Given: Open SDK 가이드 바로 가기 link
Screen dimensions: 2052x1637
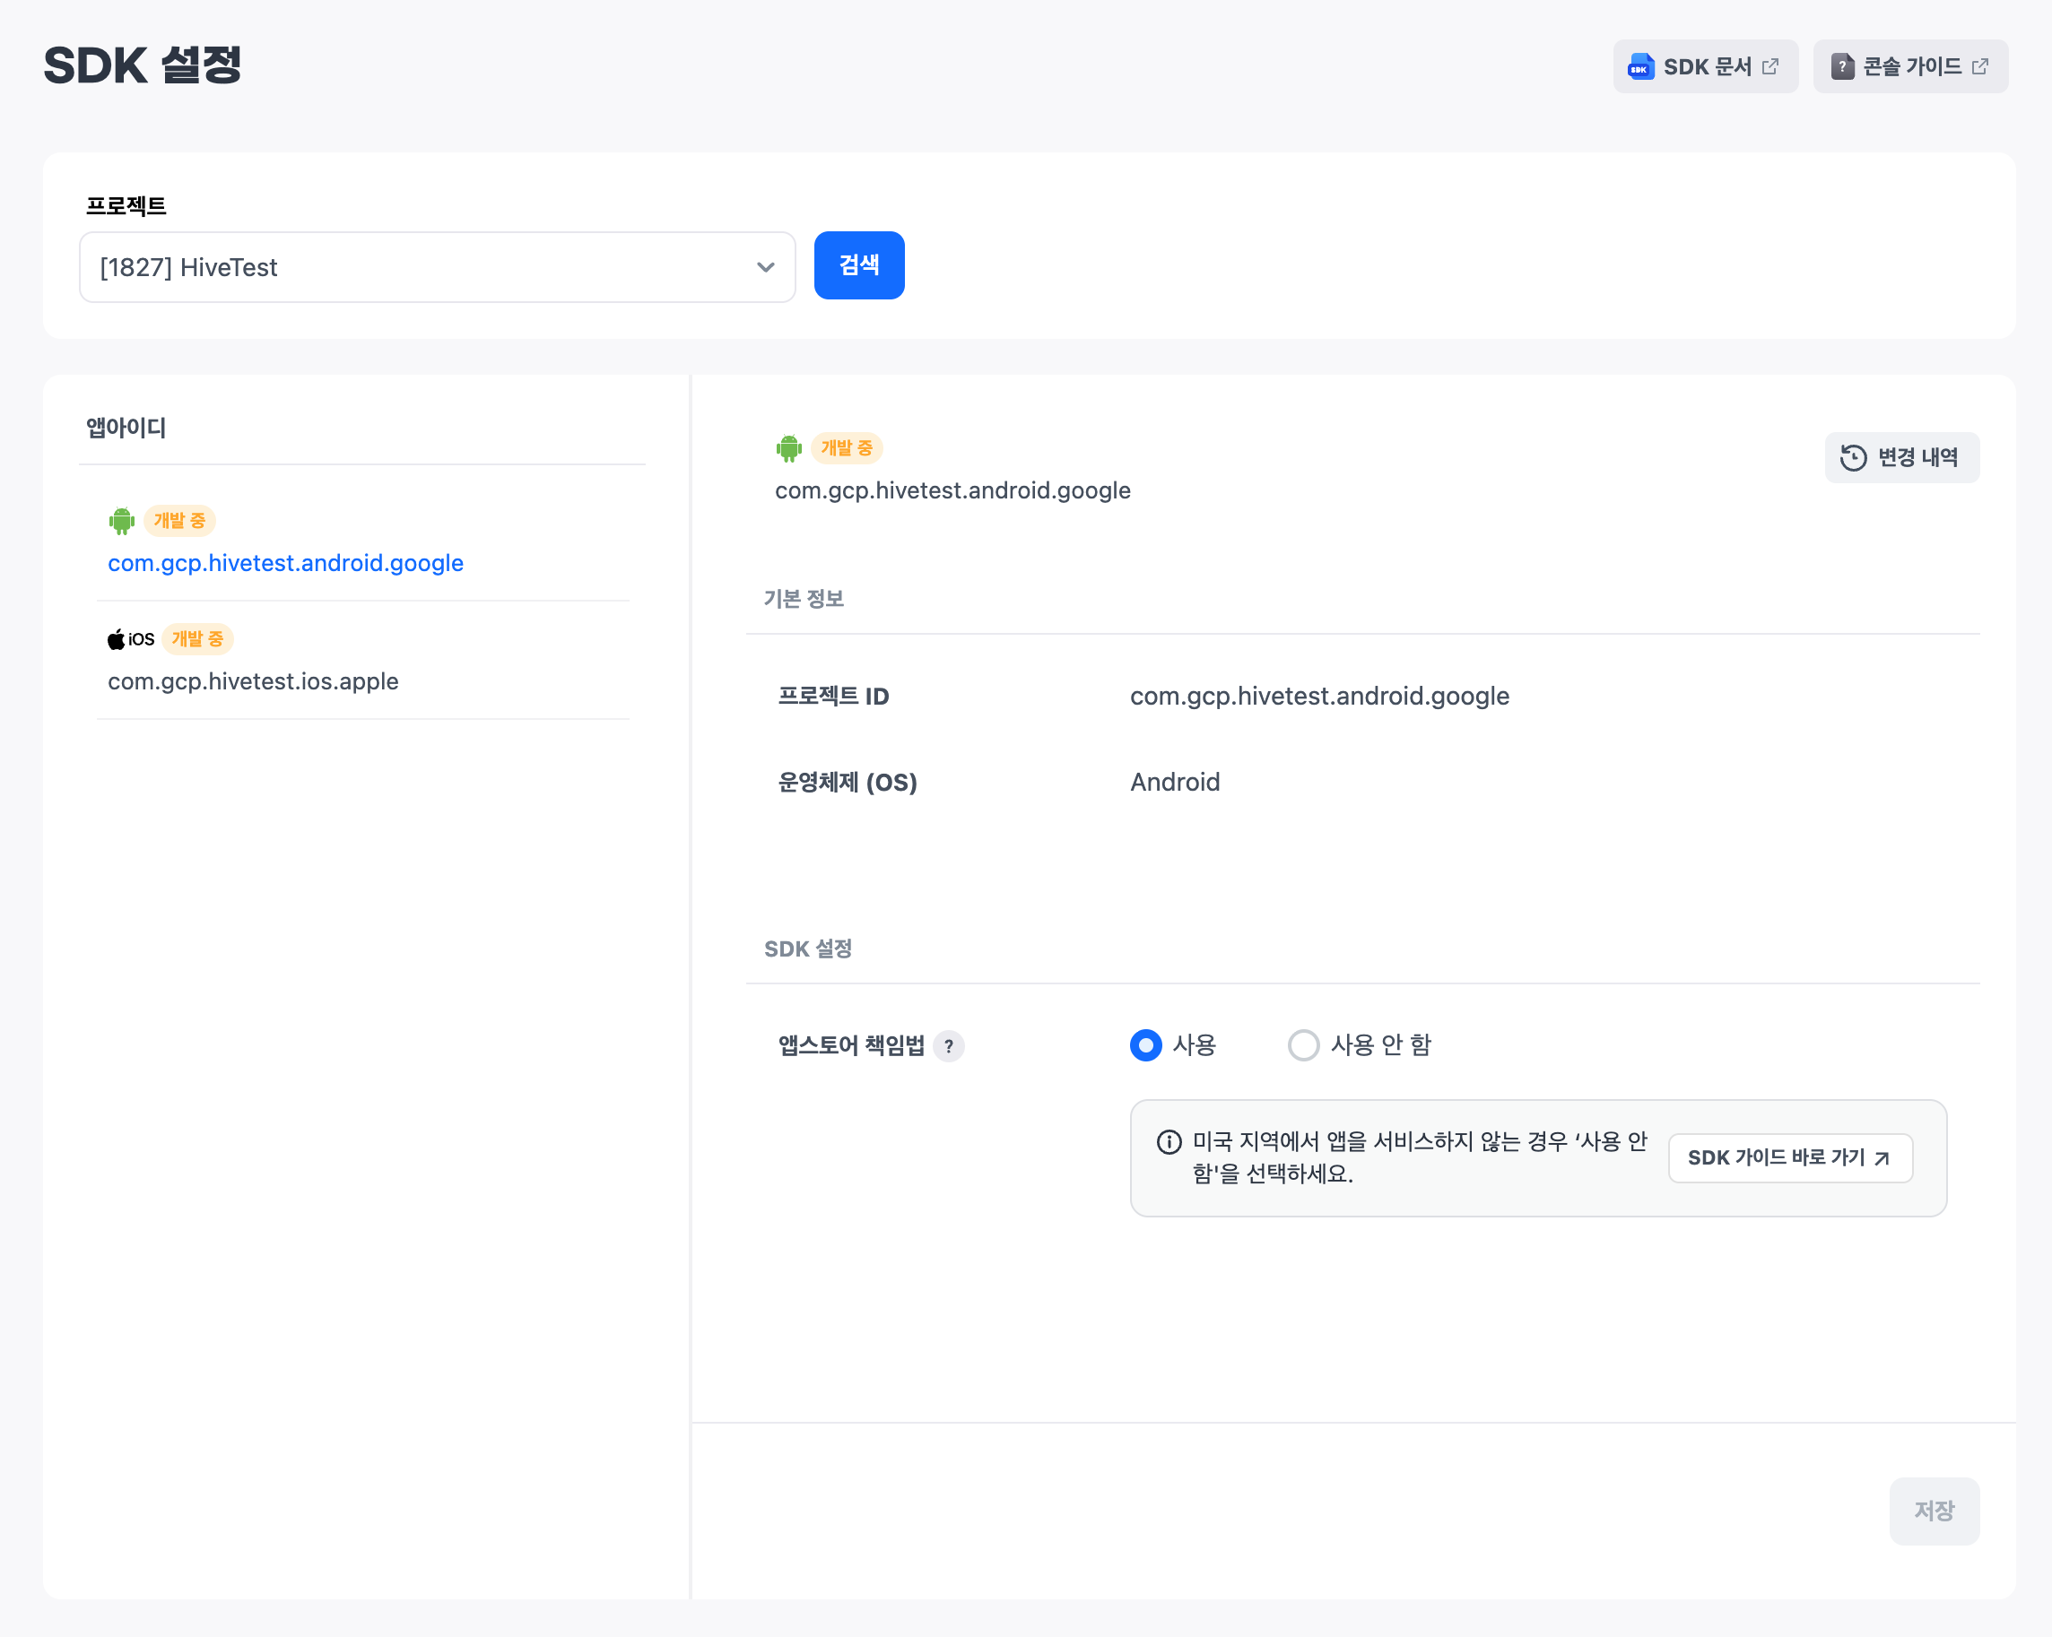Looking at the screenshot, I should (1789, 1157).
